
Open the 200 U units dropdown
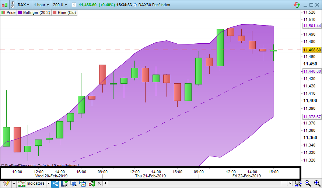[60, 5]
